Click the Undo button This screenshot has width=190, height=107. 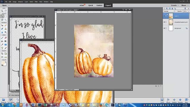tap(18, 100)
